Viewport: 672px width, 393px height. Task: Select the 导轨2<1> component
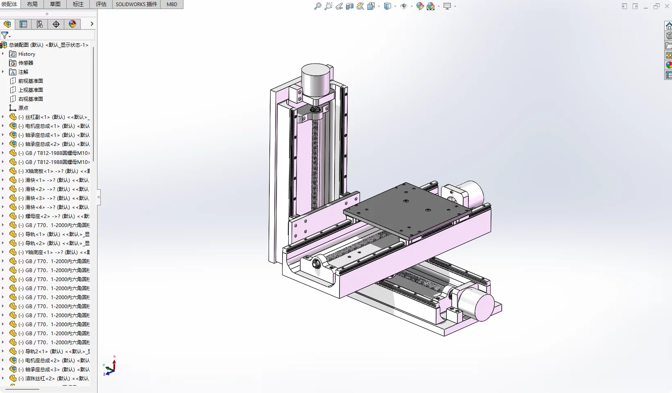coord(49,351)
